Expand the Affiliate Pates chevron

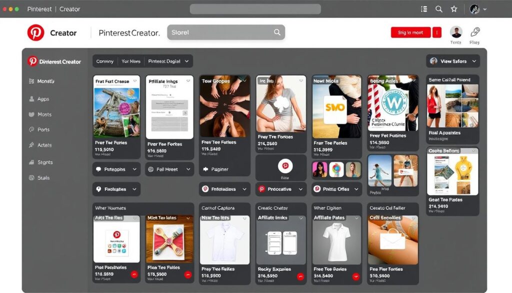(x=356, y=218)
